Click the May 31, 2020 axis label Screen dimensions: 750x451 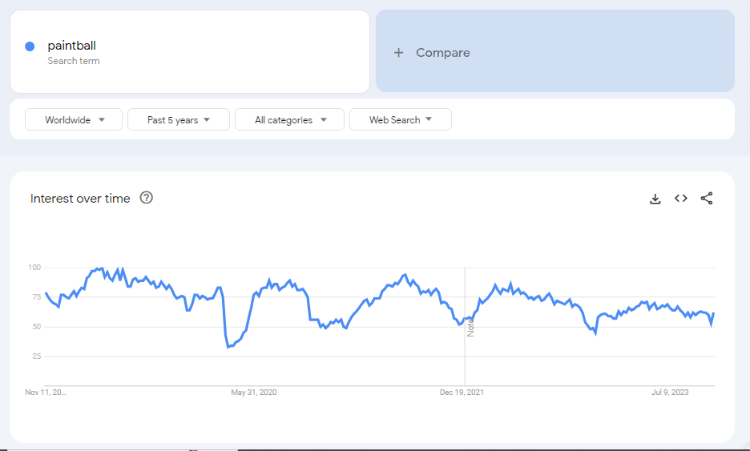point(253,393)
